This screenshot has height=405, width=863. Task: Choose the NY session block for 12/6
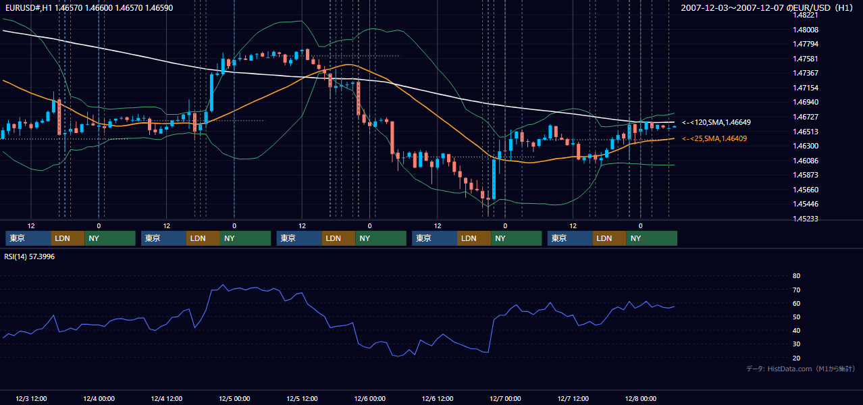click(x=517, y=238)
